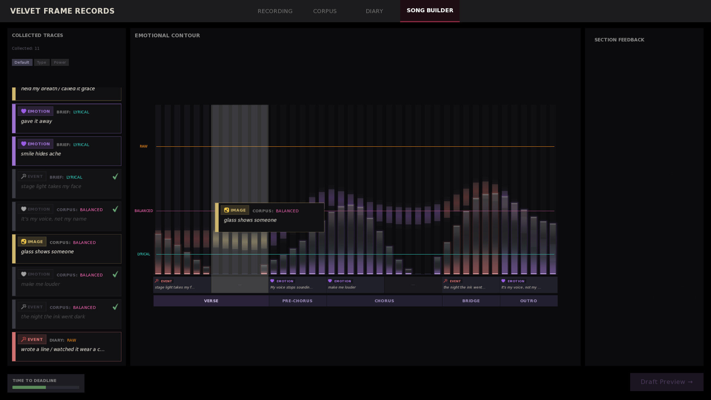
Task: Select the 'gave it away' trace card
Action: pyautogui.click(x=67, y=119)
